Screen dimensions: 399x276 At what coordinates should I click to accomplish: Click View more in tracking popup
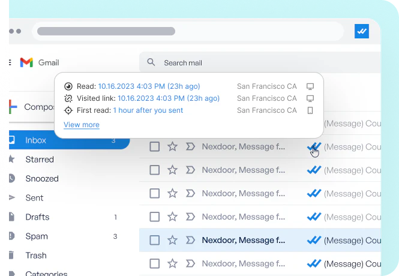[x=82, y=125]
